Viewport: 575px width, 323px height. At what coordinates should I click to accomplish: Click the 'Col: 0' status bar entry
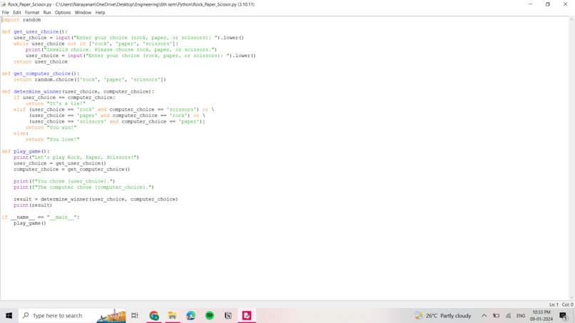tap(567, 304)
